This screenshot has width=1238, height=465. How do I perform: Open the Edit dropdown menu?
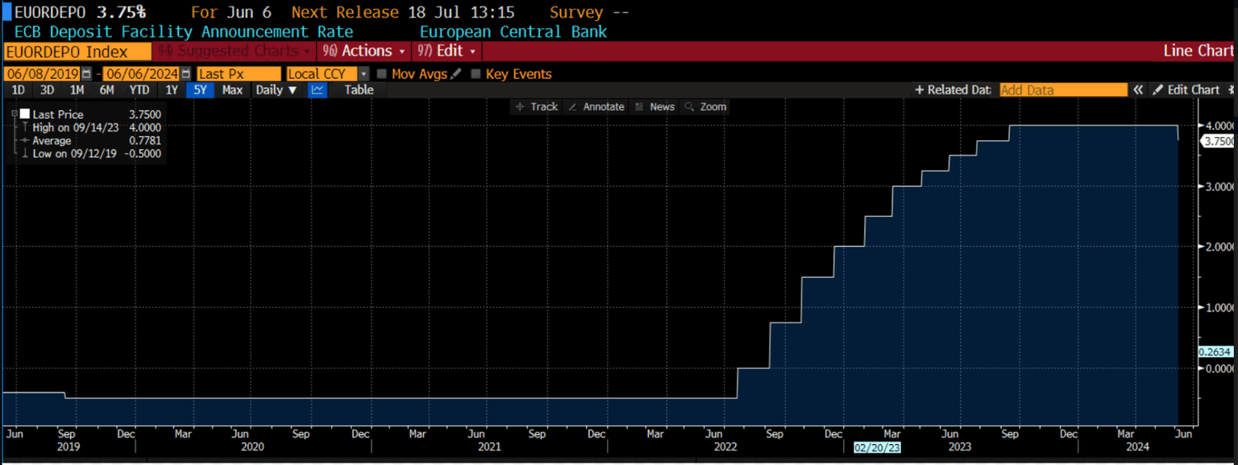click(447, 51)
